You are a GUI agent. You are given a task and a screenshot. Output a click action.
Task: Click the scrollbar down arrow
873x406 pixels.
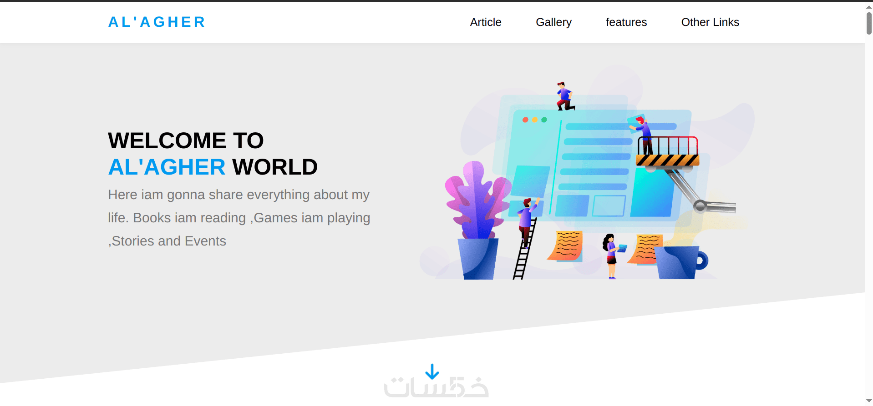coord(869,401)
